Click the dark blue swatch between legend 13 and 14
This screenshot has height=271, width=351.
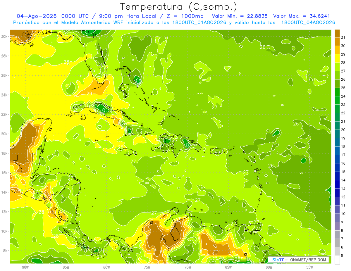(x=337, y=184)
